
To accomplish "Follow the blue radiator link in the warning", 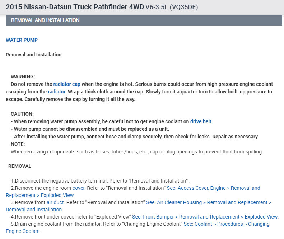I will [x=57, y=92].
